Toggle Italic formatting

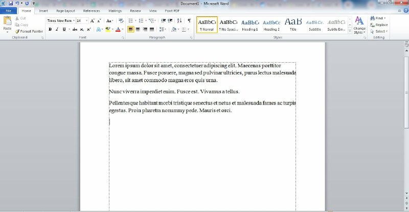(57, 29)
